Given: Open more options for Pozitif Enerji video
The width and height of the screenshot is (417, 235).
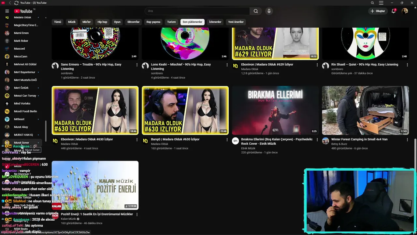Looking at the screenshot, I should (x=137, y=214).
